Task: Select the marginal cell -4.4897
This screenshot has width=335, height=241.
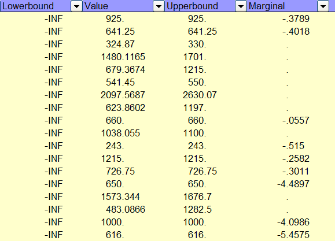Action: tap(293, 184)
